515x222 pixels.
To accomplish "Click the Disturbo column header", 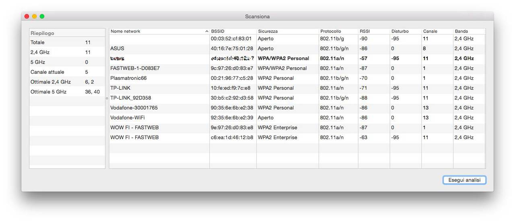I will point(405,31).
